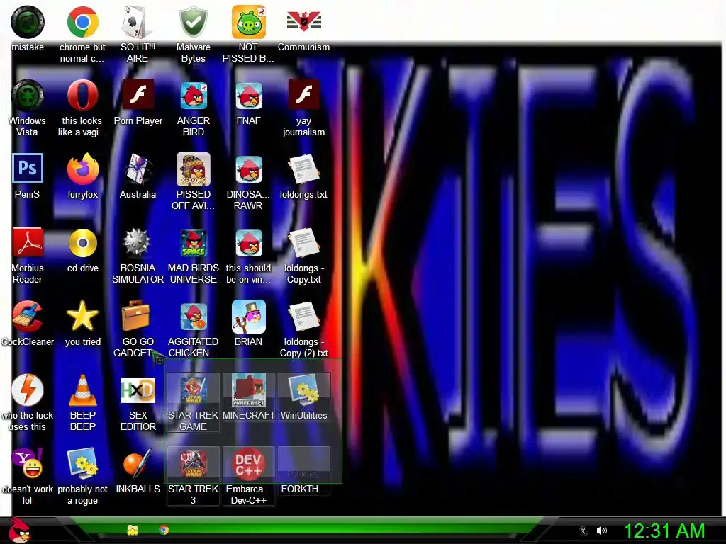Screen dimensions: 726x544
Task: Click the 'DINOSA... RAWR' bird icon
Action: pyautogui.click(x=249, y=169)
